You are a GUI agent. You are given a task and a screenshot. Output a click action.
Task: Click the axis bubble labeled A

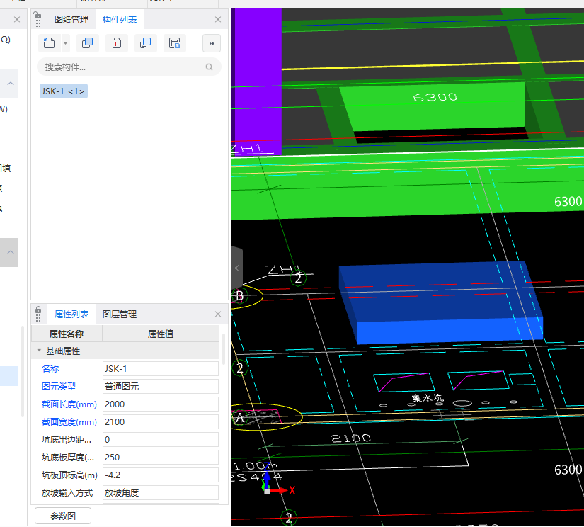(x=240, y=417)
